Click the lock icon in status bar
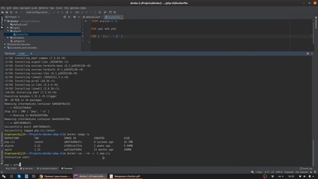318x179 pixels. coord(311,172)
